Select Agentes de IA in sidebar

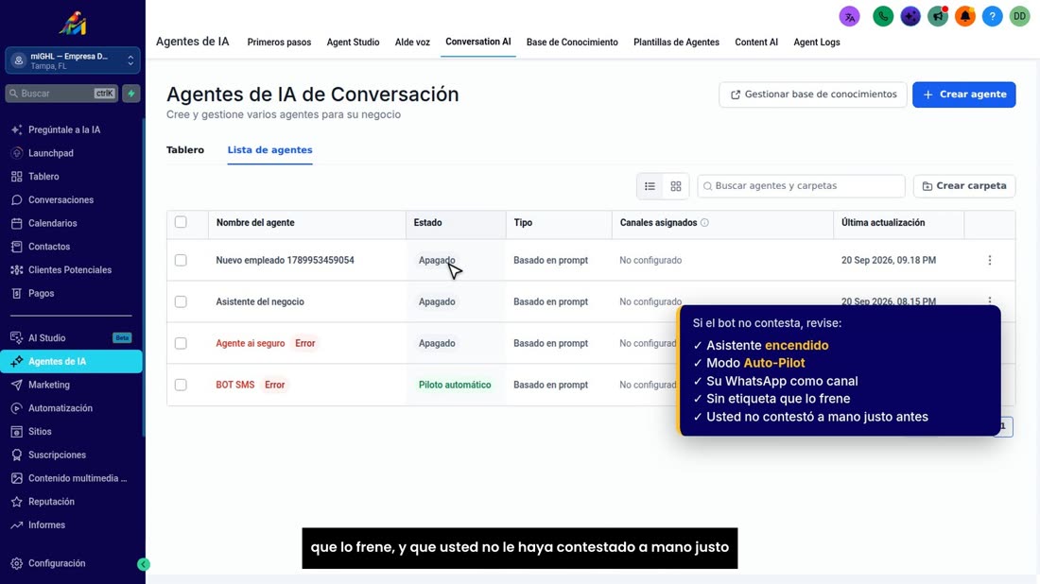72,361
